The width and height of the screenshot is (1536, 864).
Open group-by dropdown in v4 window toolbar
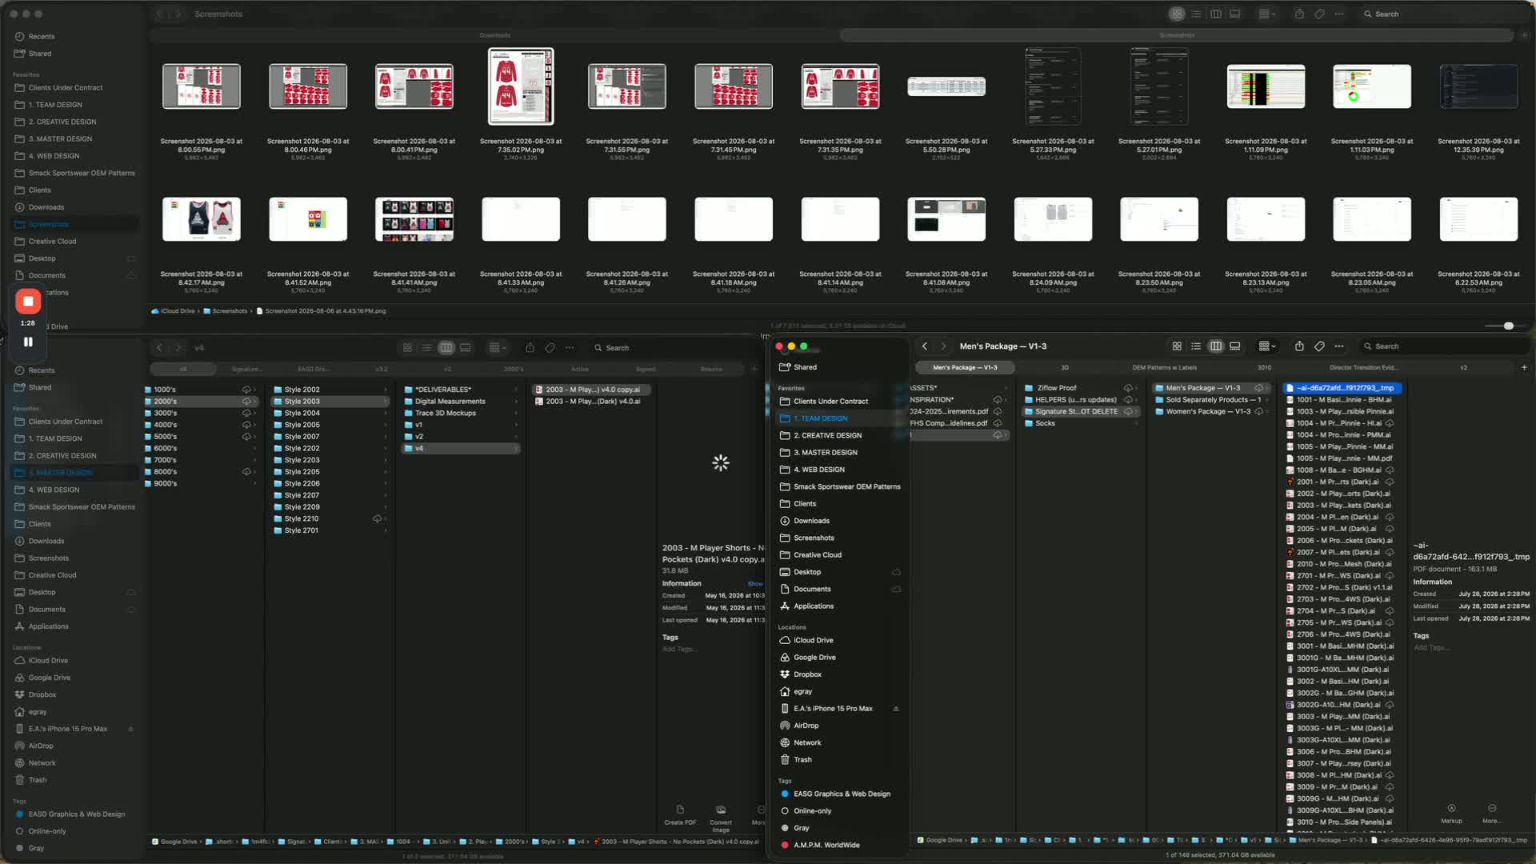click(x=498, y=348)
